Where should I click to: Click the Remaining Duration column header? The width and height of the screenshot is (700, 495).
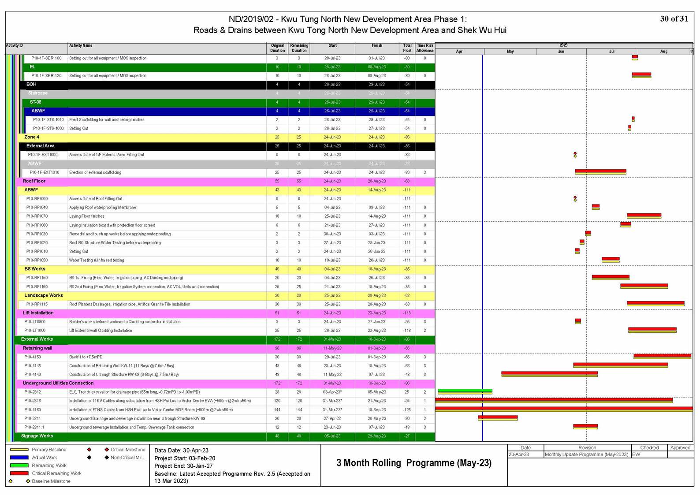(x=299, y=48)
